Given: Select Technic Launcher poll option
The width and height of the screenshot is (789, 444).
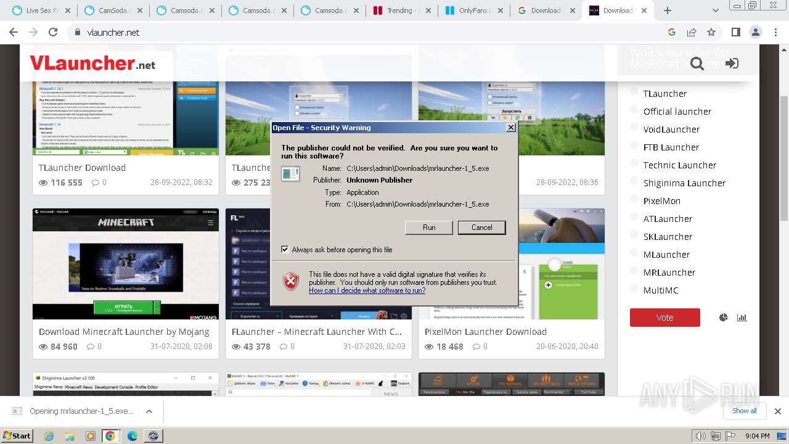Looking at the screenshot, I should point(634,163).
